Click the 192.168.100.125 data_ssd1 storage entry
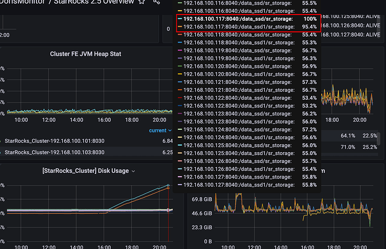The width and height of the screenshot is (386, 249). [247, 153]
